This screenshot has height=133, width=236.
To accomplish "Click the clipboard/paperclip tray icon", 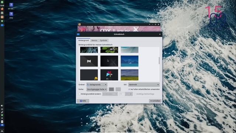I will [x=2, y=112].
